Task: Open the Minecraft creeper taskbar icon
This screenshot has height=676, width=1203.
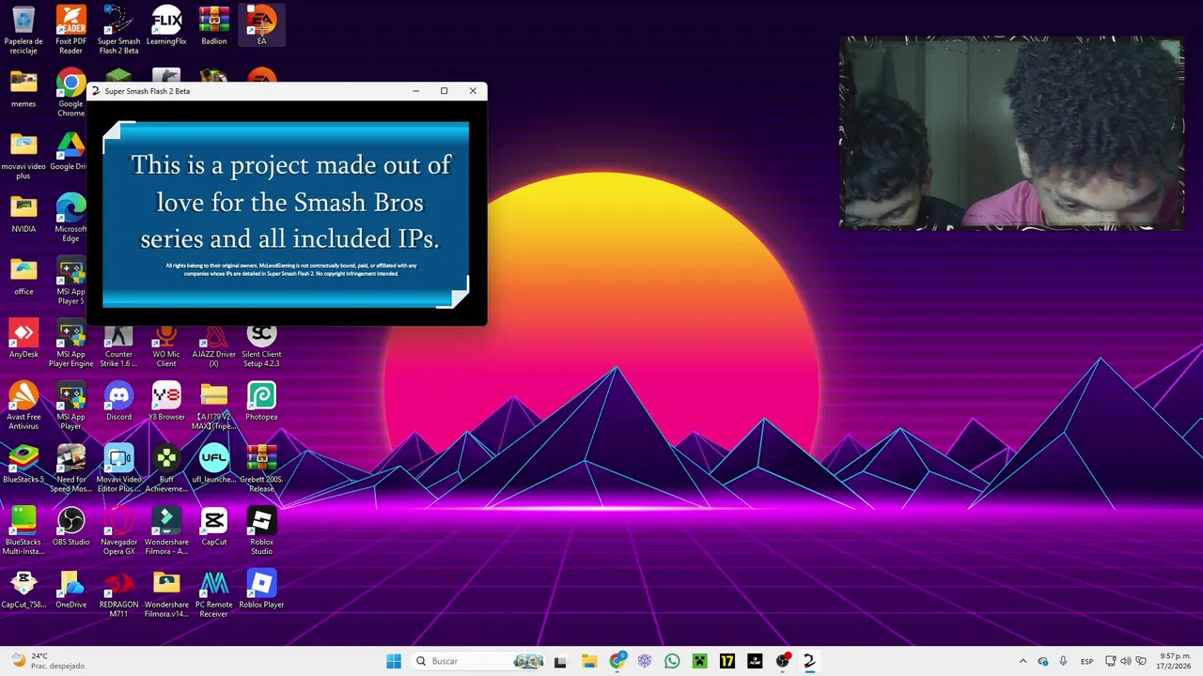Action: [699, 661]
